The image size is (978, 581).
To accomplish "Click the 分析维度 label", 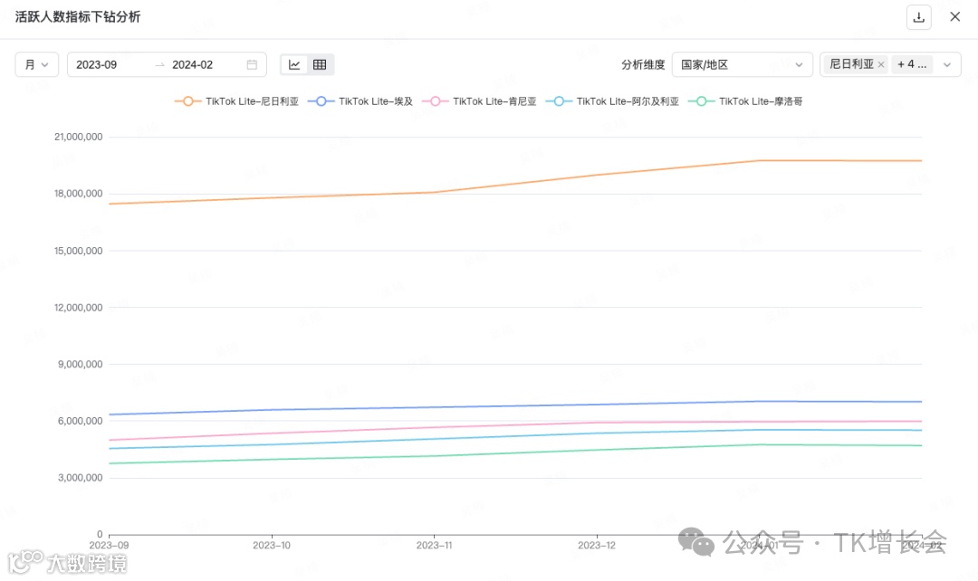I will pyautogui.click(x=643, y=64).
